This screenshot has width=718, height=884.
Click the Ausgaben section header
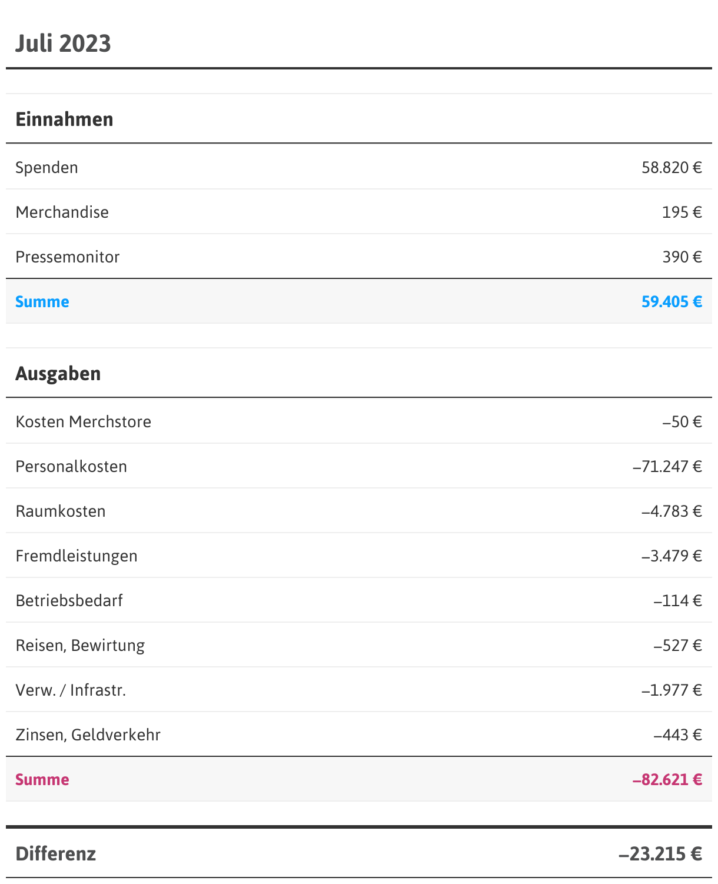pyautogui.click(x=58, y=374)
